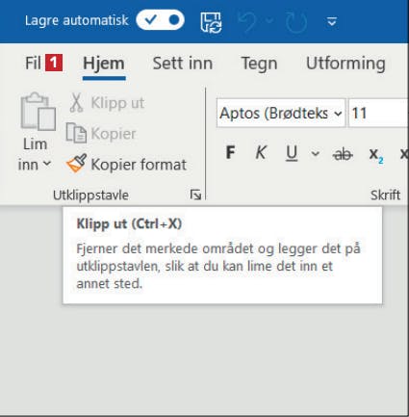
Task: Open the Fil menu
Action: coord(33,63)
